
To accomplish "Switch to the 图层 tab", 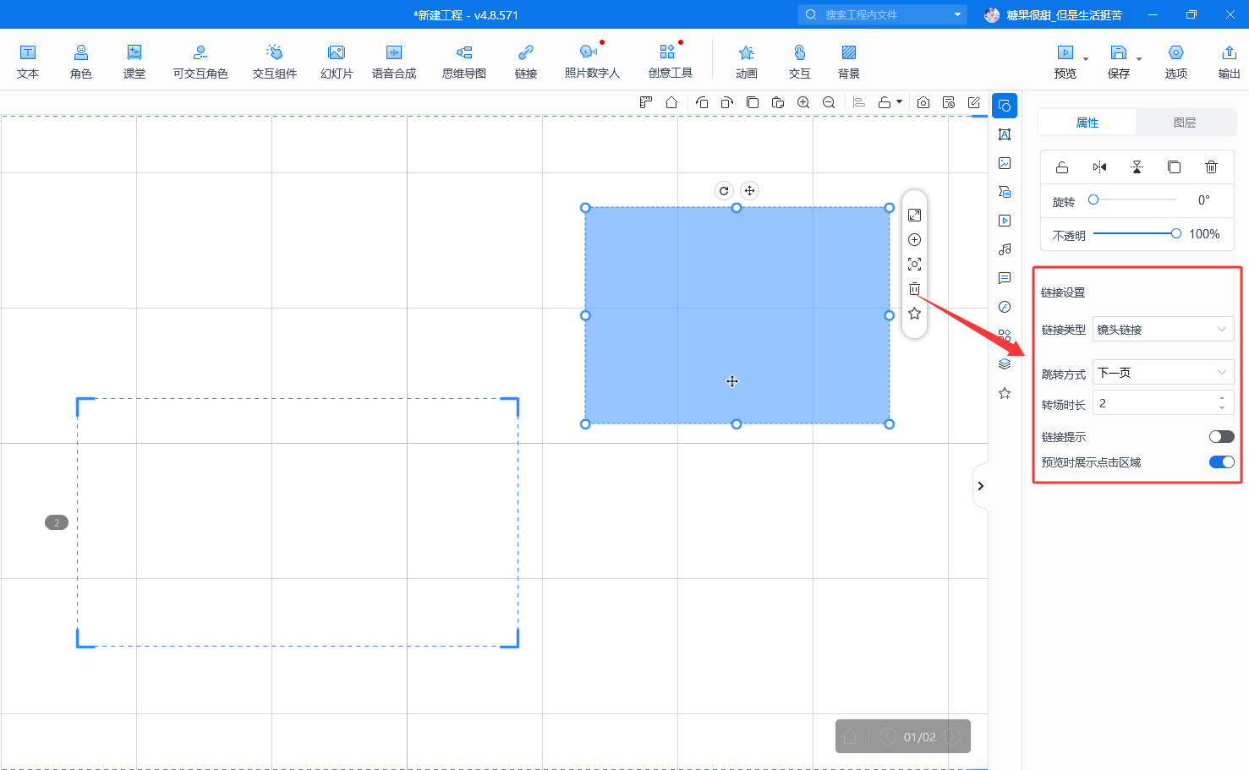I will tap(1185, 123).
